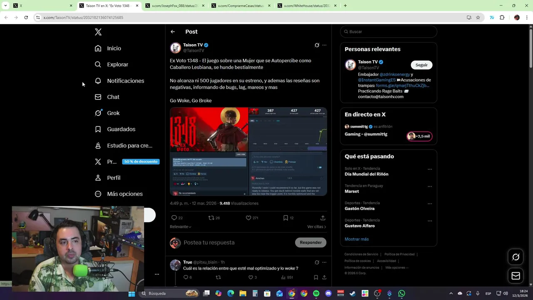The height and width of the screenshot is (300, 533).
Task: Open Grok in sidebar
Action: point(107,113)
